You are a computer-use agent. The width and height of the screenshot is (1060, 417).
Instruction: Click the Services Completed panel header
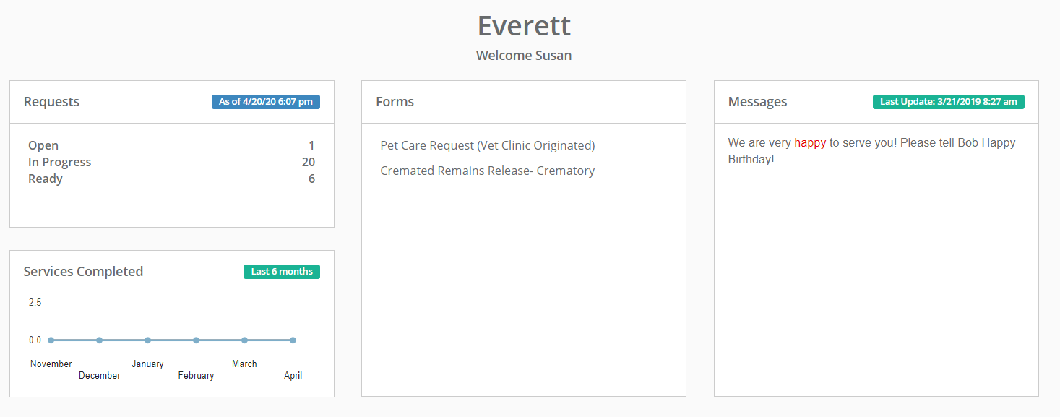point(83,271)
